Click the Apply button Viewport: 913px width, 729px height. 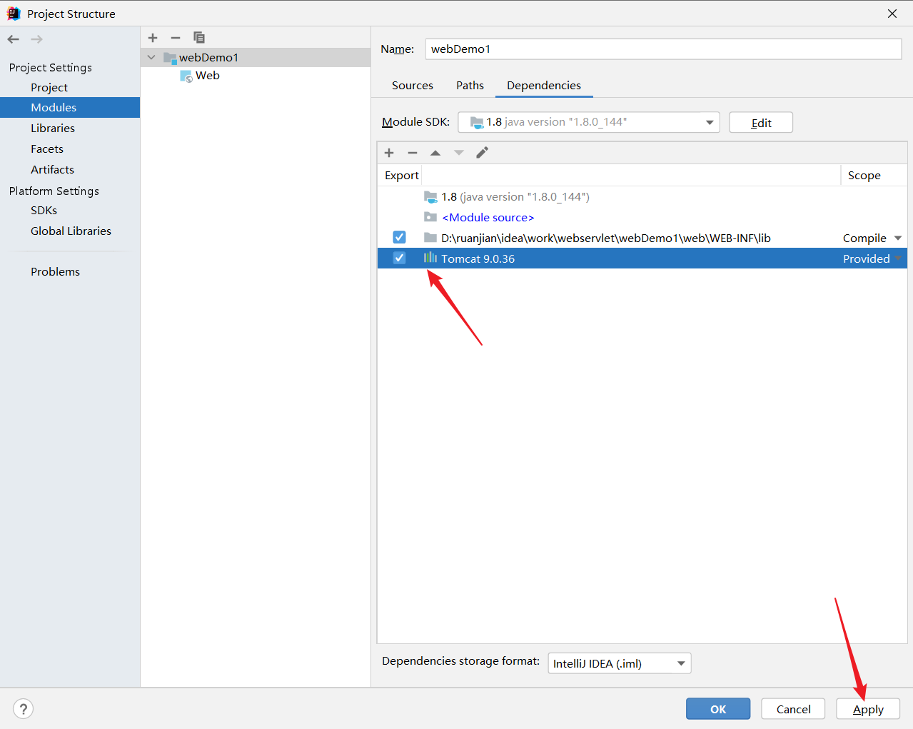coord(868,709)
